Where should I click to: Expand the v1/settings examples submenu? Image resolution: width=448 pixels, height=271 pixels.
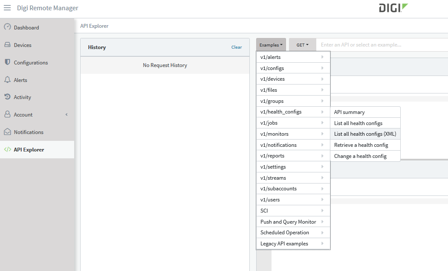[293, 167]
